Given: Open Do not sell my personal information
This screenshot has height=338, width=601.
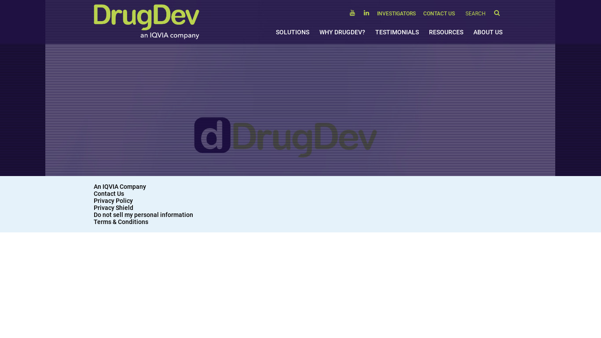Looking at the screenshot, I should point(143,215).
